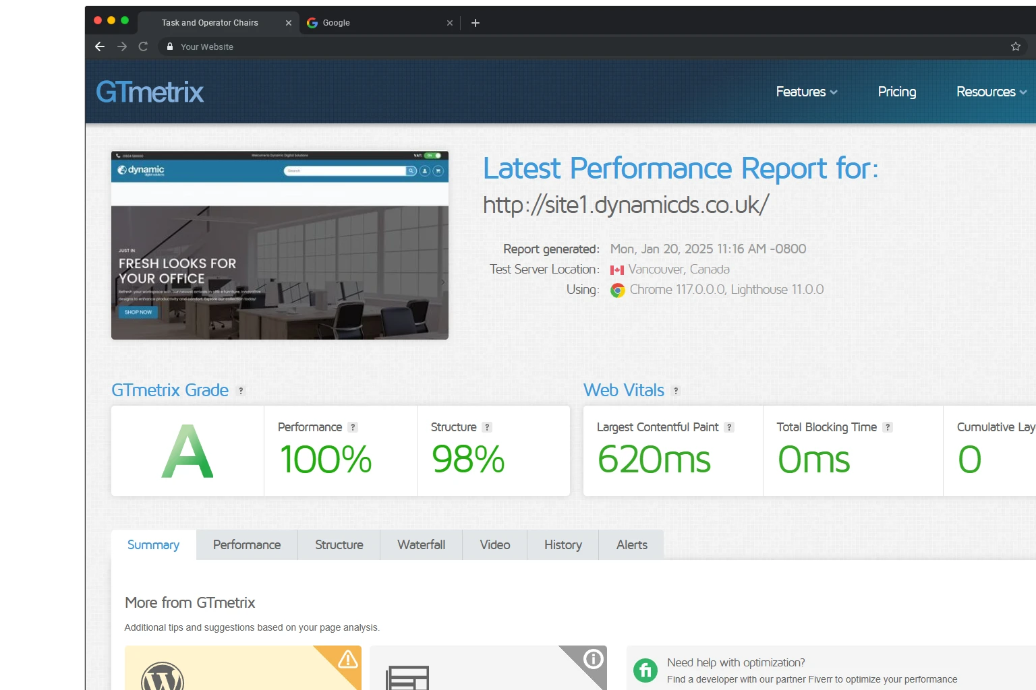This screenshot has width=1036, height=690.
Task: Click the page layout icon on gray card
Action: coord(407,678)
